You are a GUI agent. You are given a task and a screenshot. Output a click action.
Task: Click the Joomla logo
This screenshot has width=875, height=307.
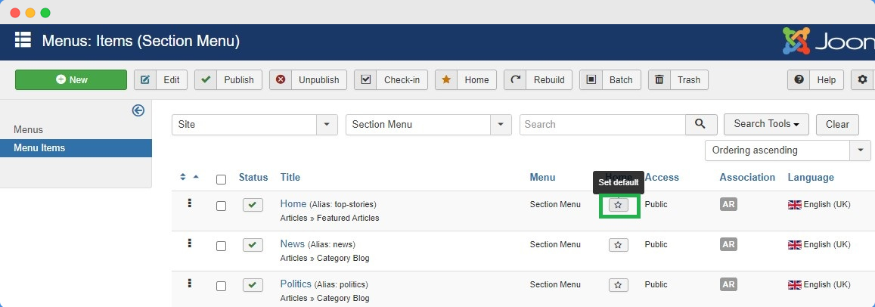(x=828, y=42)
